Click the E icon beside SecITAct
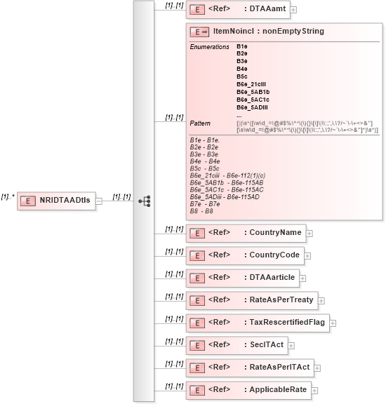This screenshot has height=404, width=386. pos(197,346)
